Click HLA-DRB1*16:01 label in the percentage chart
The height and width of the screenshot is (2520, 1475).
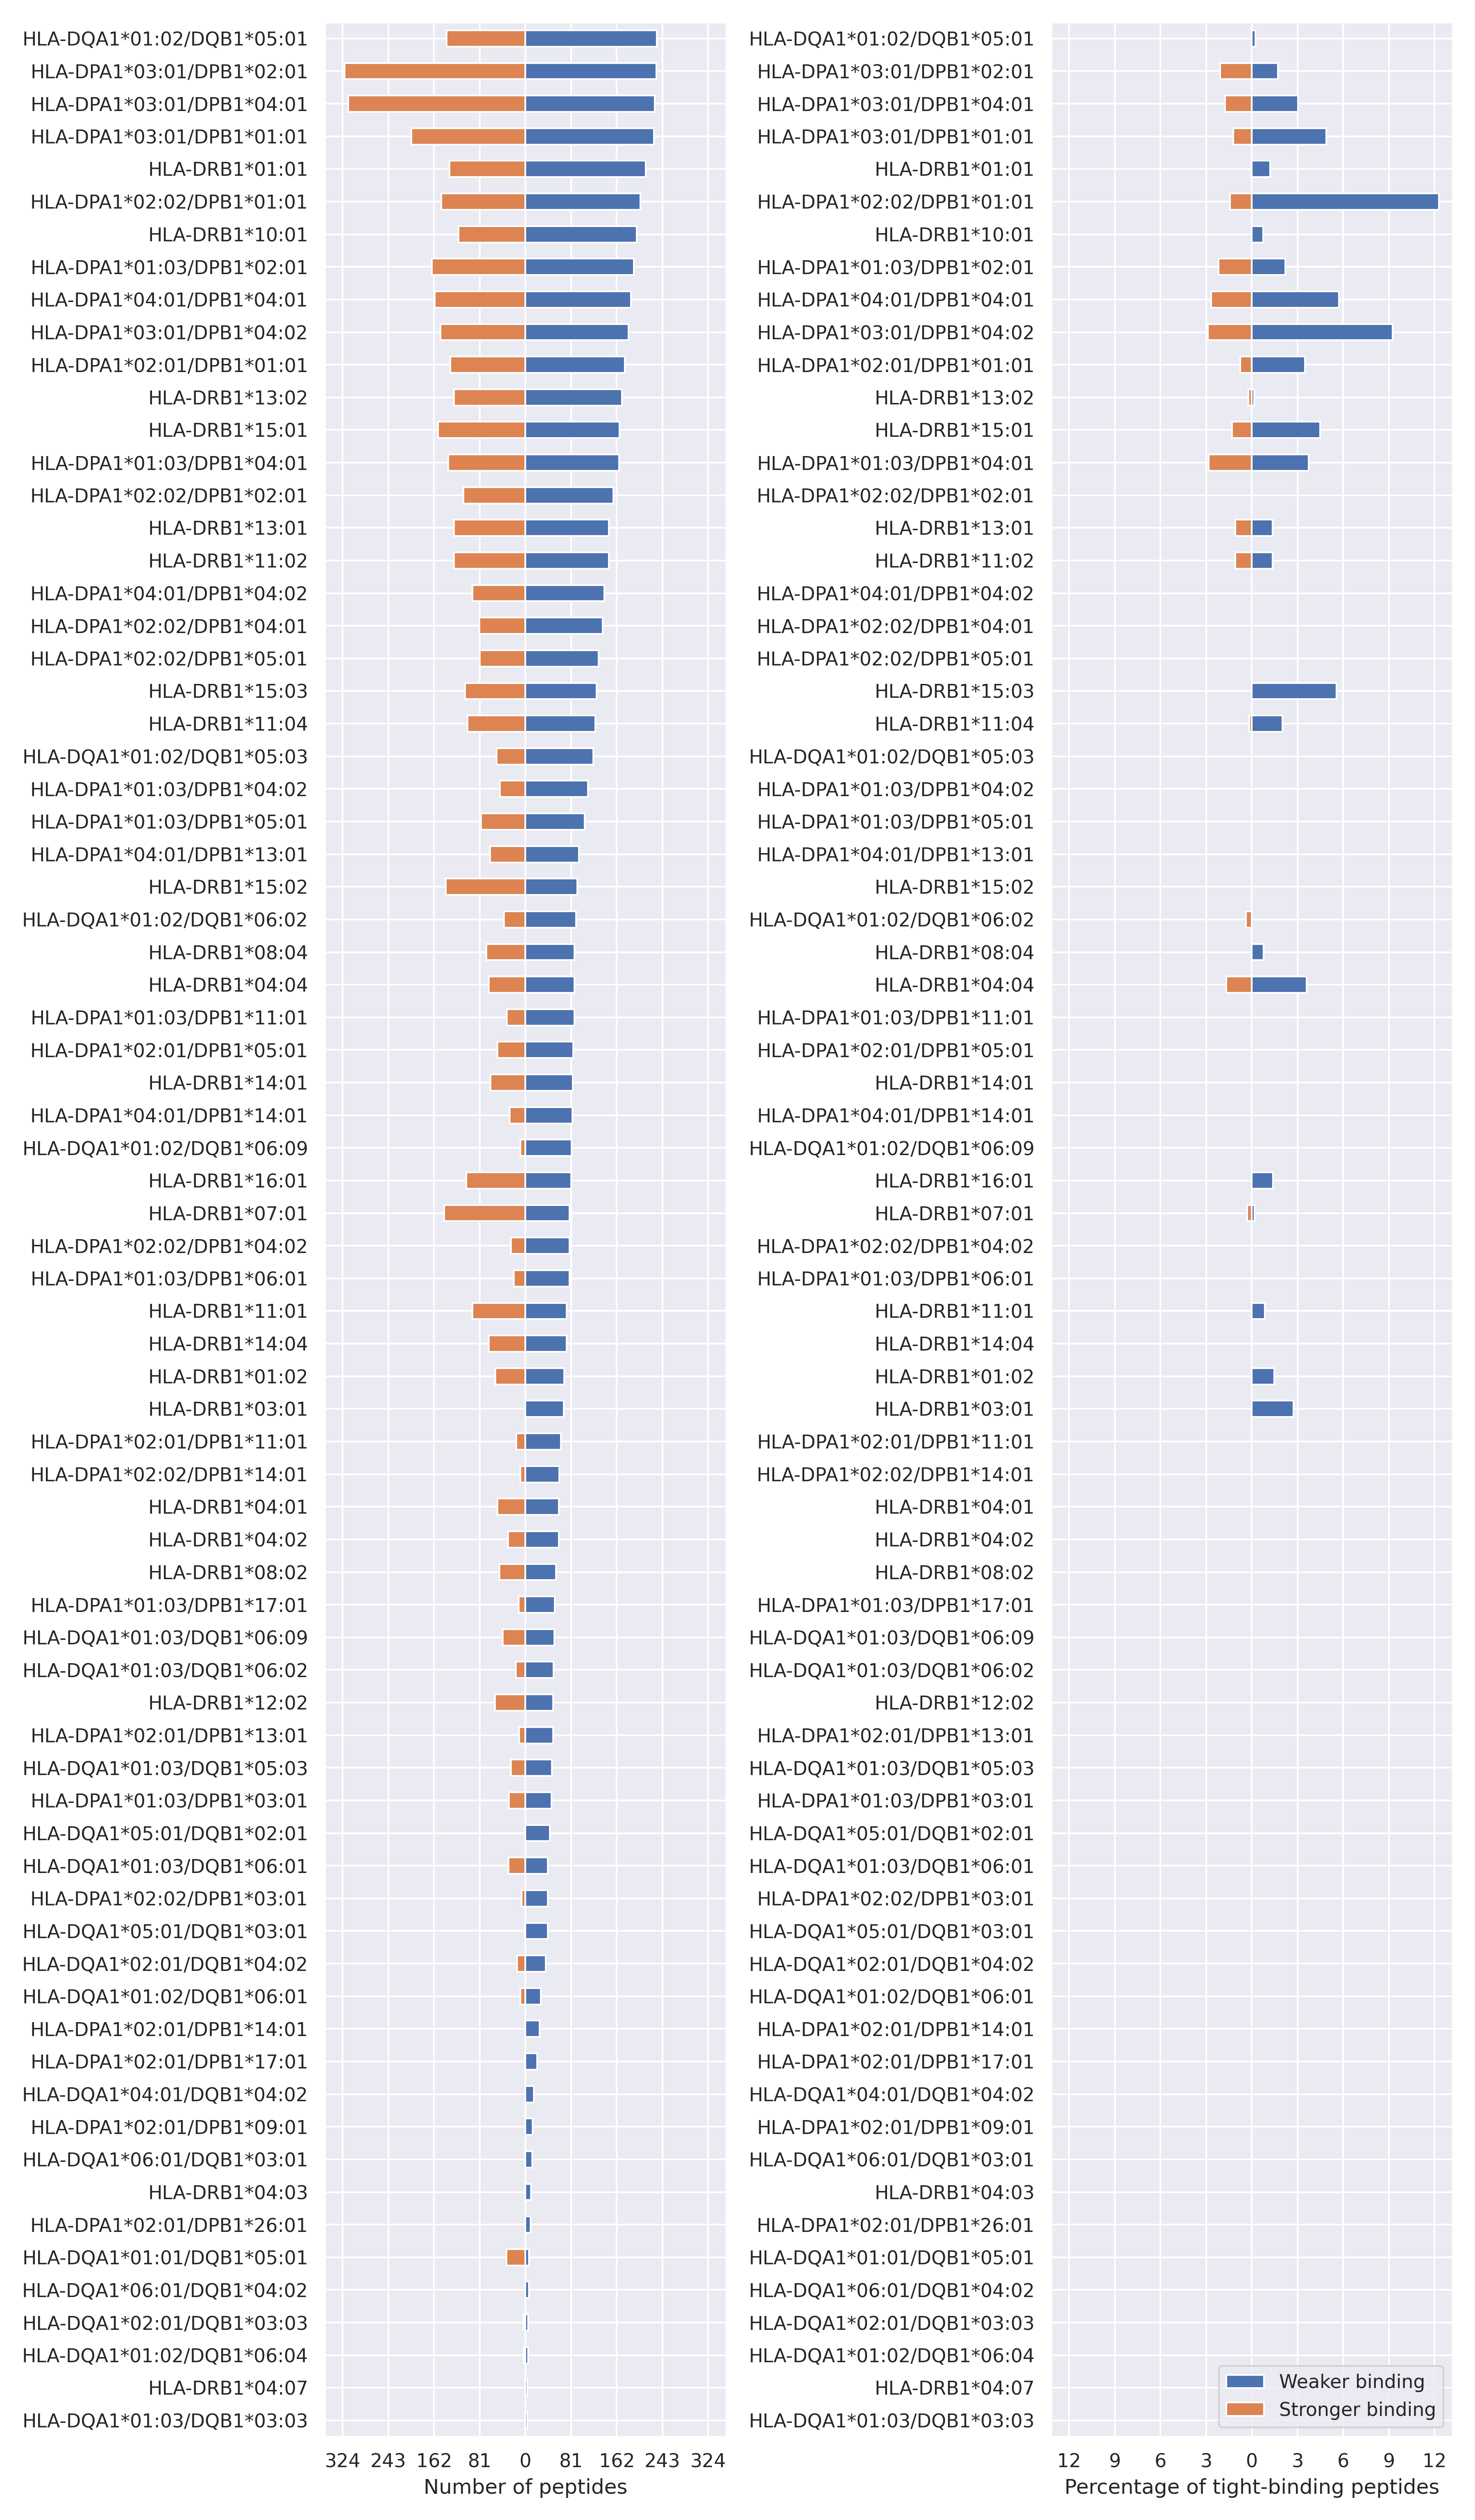click(954, 1181)
